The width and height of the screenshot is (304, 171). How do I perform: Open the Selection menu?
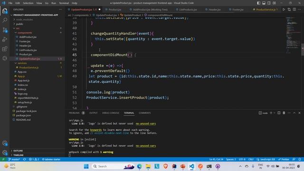pyautogui.click(x=28, y=3)
